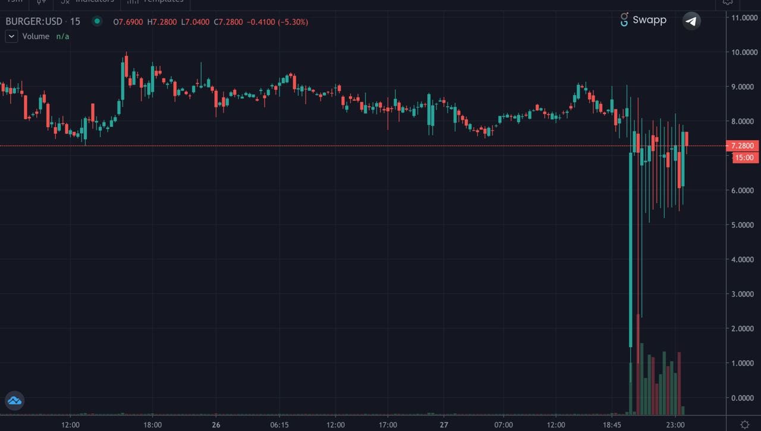Click the TradingView cloud logo icon
Viewport: 761px width, 431px height.
14,401
